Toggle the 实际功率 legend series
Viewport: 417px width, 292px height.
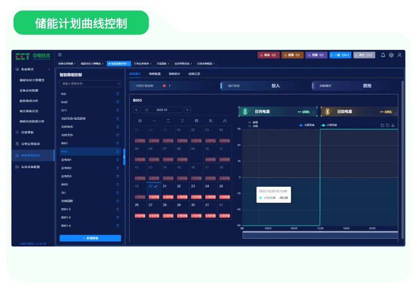coord(307,125)
